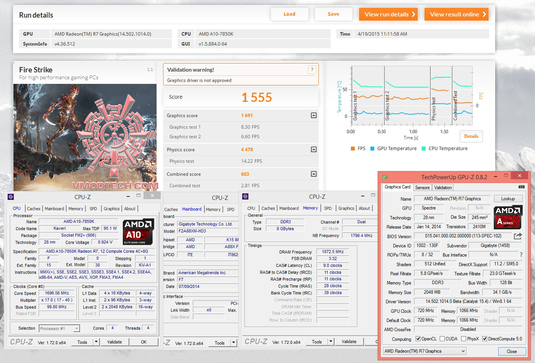535x363 pixels.
Task: Open Graphics tab in CPU-Z processor window
Action: 112,209
